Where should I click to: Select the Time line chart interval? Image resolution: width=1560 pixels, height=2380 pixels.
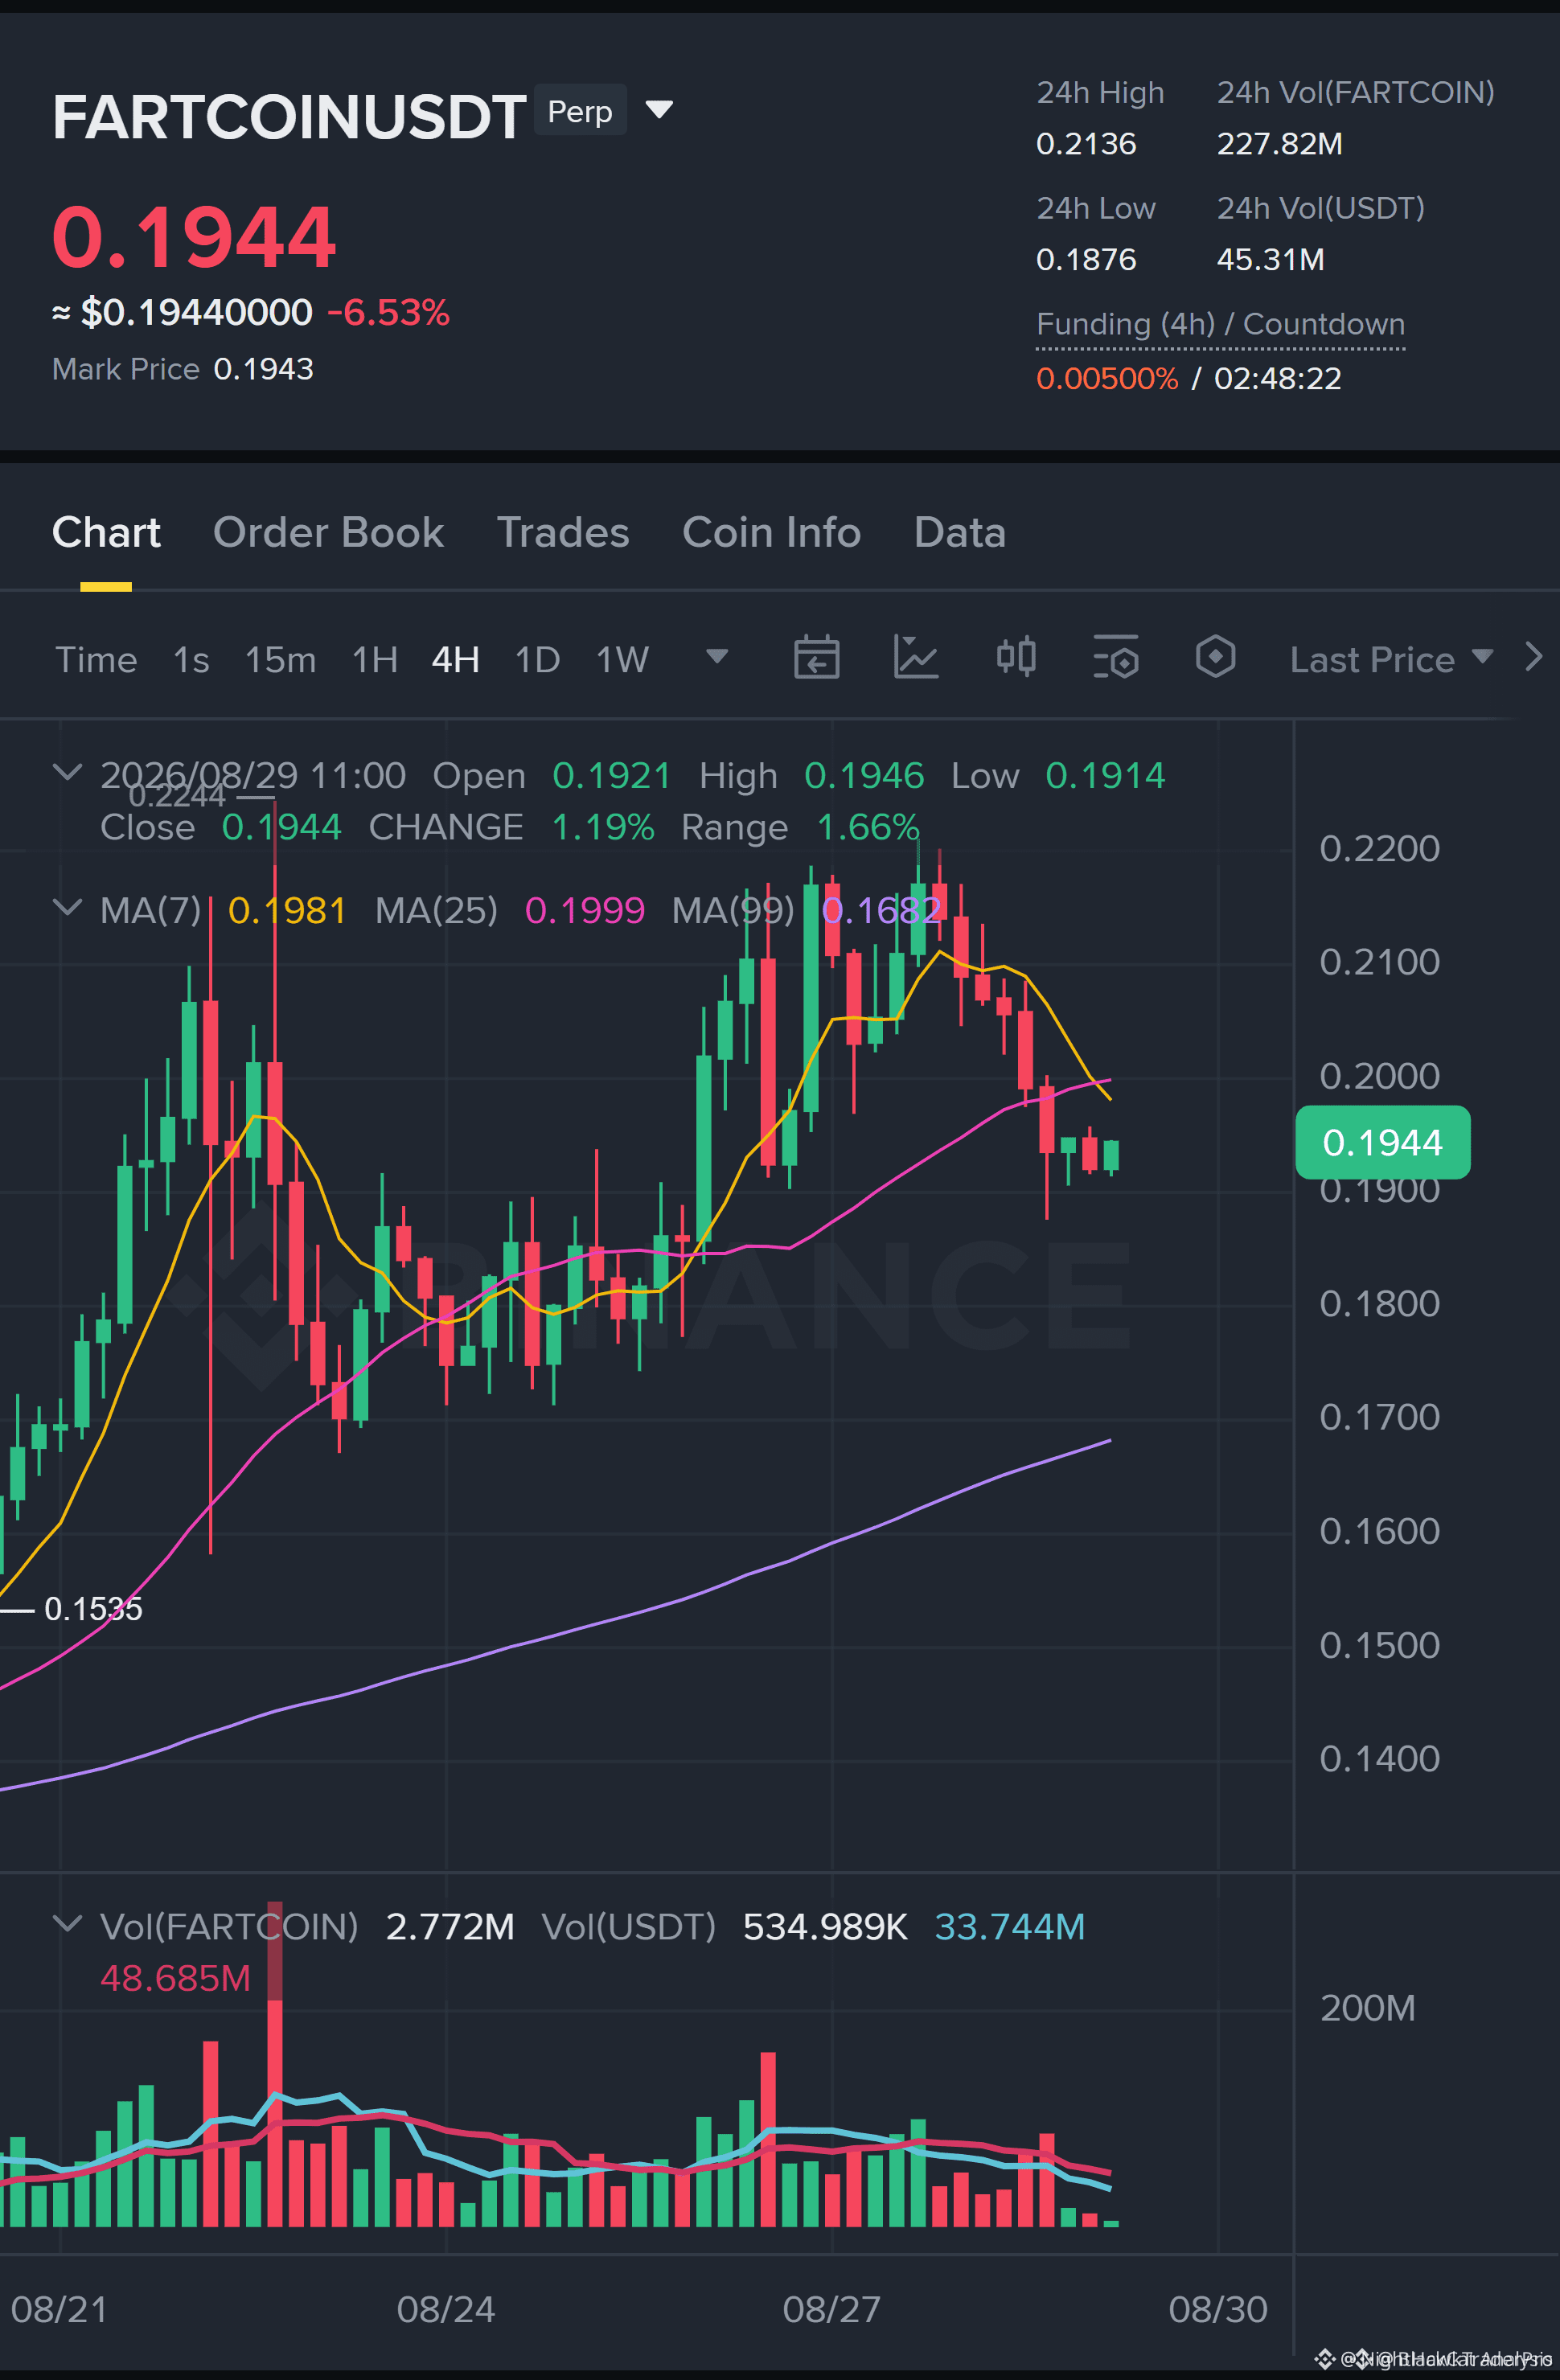[x=96, y=660]
